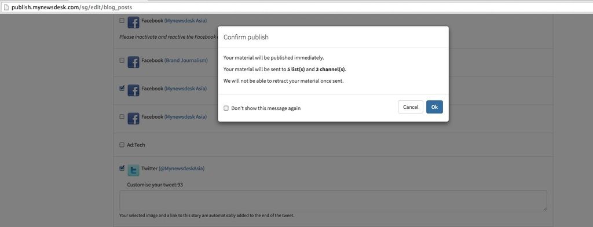Click the browser address bar URL
593x227 pixels.
(71, 7)
